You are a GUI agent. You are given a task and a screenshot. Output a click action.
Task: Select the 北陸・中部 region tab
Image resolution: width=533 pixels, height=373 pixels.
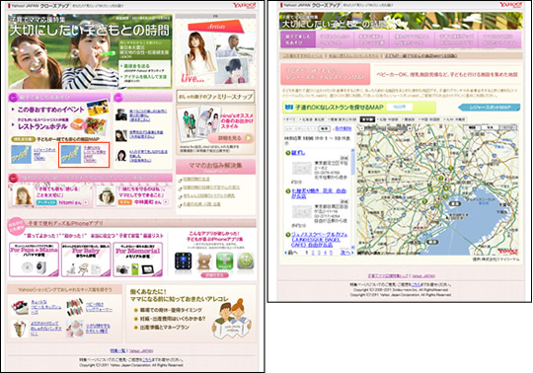point(388,119)
